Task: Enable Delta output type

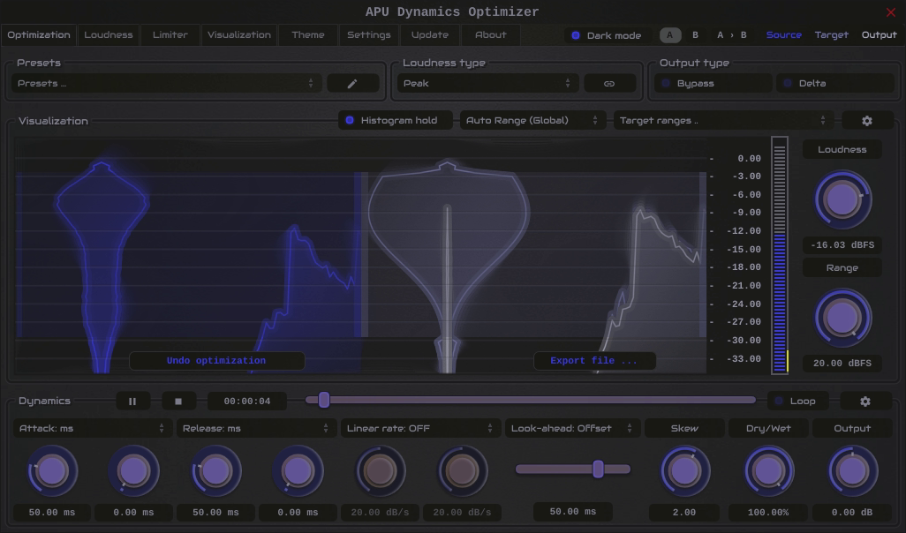Action: [835, 84]
